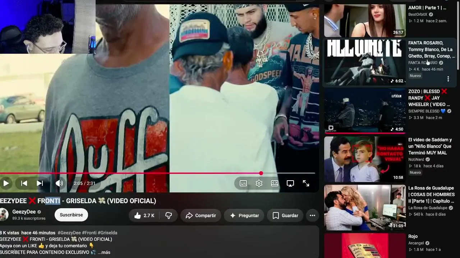The image size is (460, 258).
Task: Click the "GRISELDA (VIDEO OFICIAL)" video title heading
Action: coord(78,201)
